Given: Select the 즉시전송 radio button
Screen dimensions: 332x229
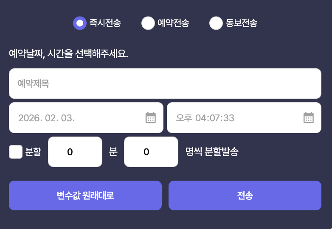Looking at the screenshot, I should coord(79,23).
